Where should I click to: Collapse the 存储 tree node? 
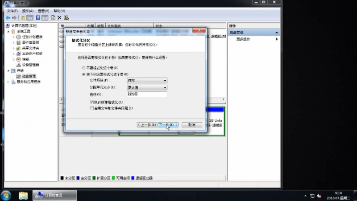click(x=8, y=70)
